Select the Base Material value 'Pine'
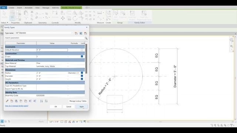This screenshot has width=237, height=133. pos(52,63)
